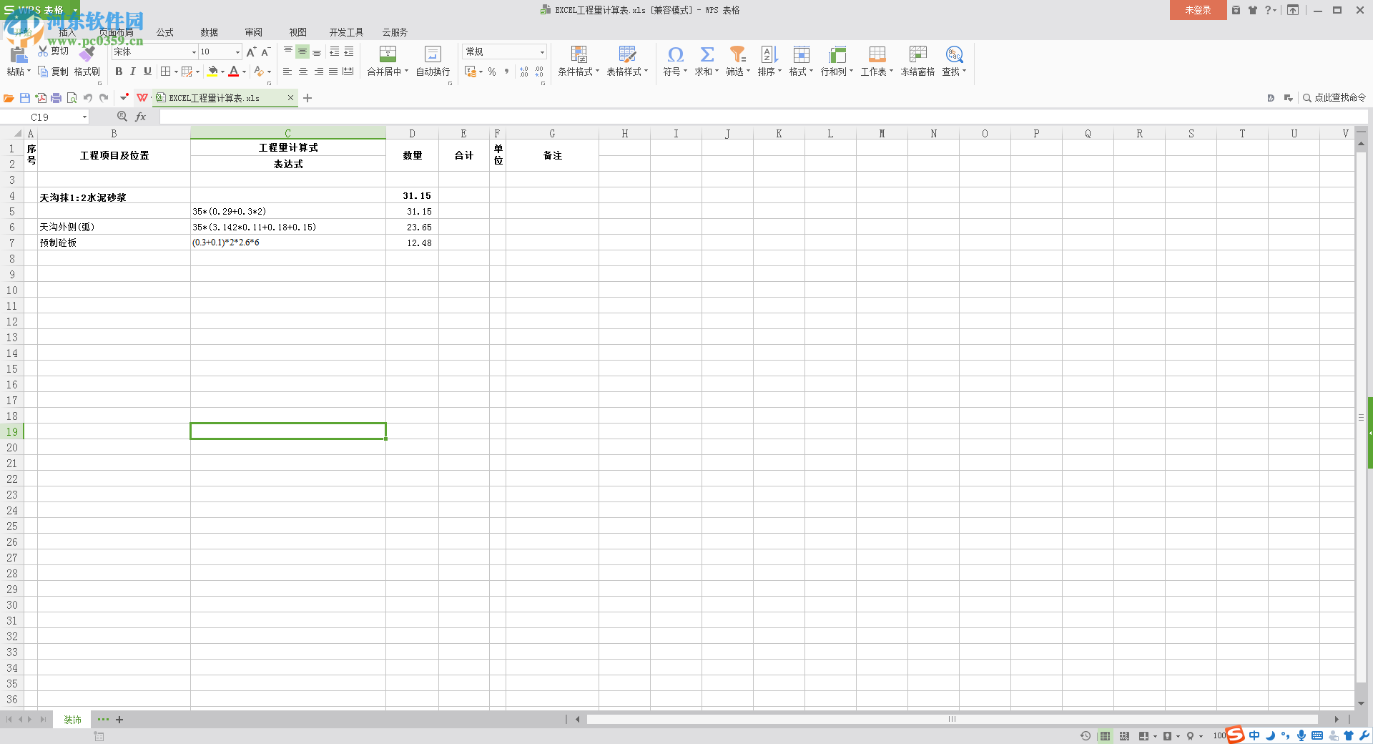This screenshot has width=1373, height=744.
Task: Expand the font color dropdown arrow
Action: point(244,72)
